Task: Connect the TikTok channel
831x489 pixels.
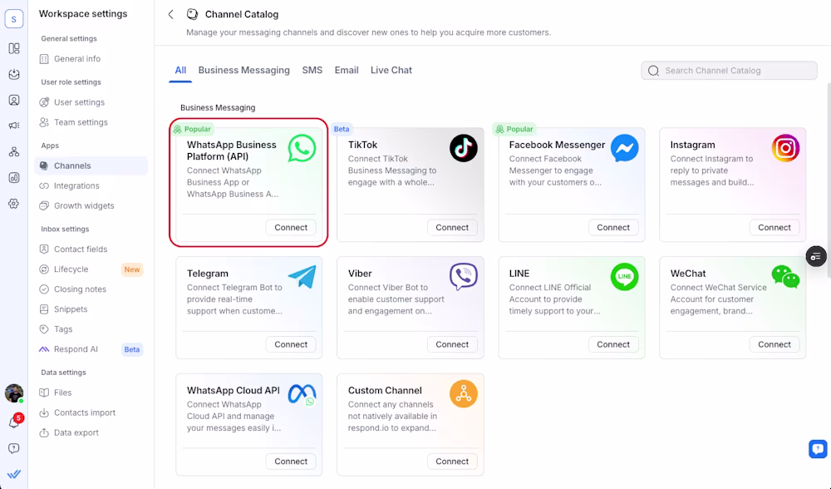Action: click(x=452, y=228)
